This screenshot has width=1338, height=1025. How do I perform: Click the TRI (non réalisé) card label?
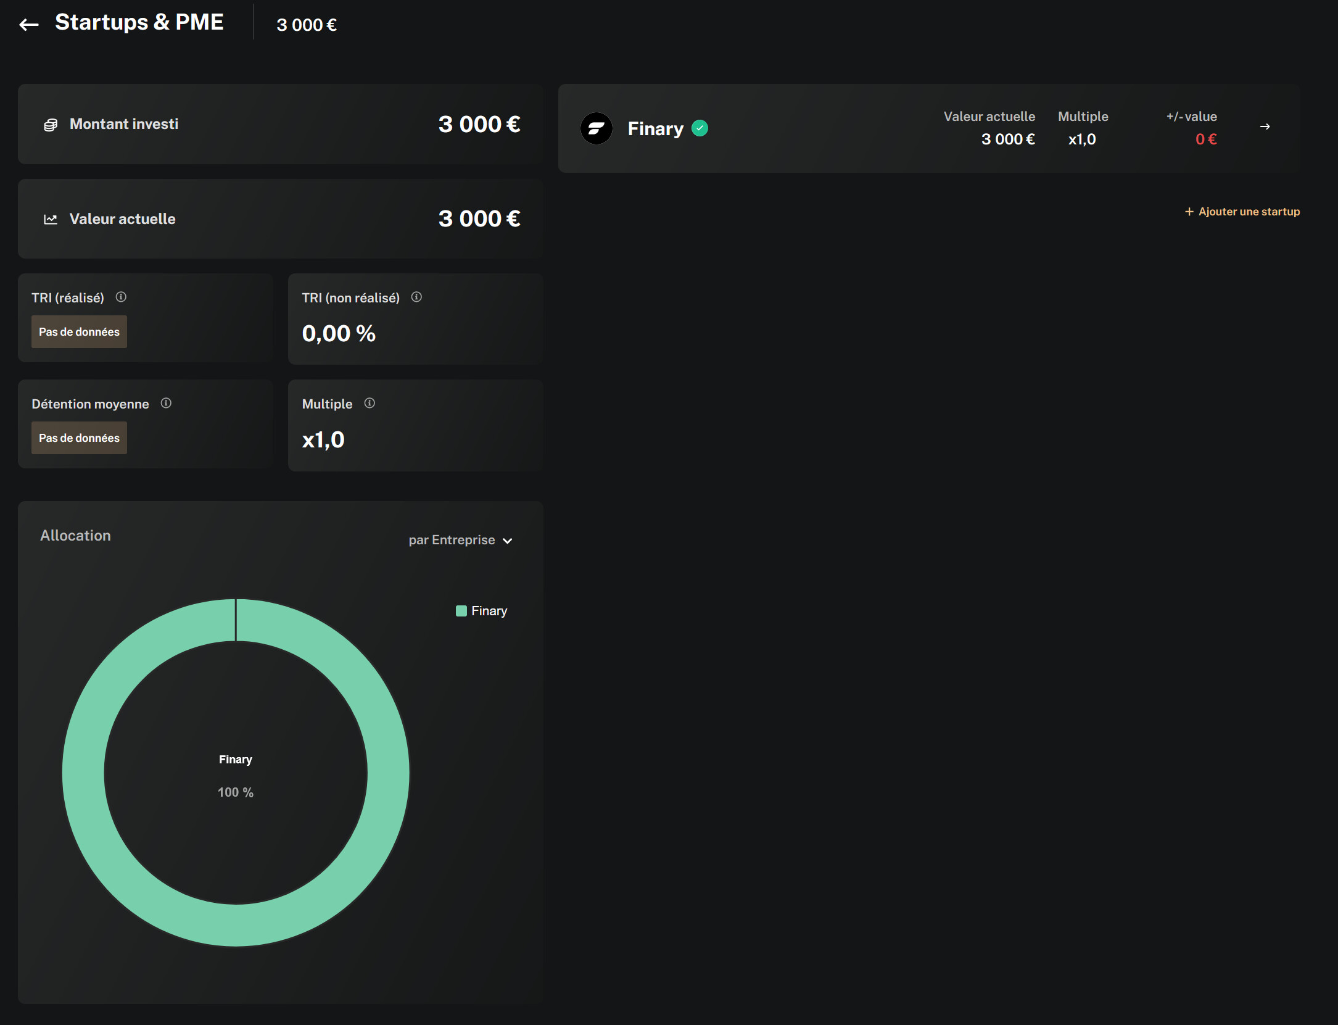[x=350, y=298]
